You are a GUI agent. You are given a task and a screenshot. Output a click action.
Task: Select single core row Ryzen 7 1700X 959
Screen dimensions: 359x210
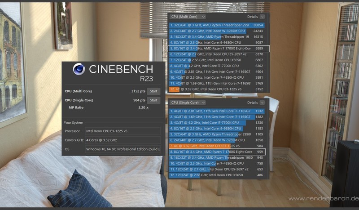tap(217, 152)
